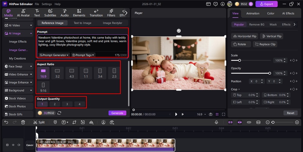Open the Text tools tab

pos(37,13)
